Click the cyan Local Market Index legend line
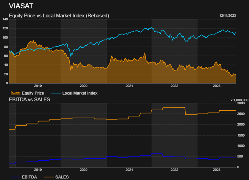 click(56, 93)
